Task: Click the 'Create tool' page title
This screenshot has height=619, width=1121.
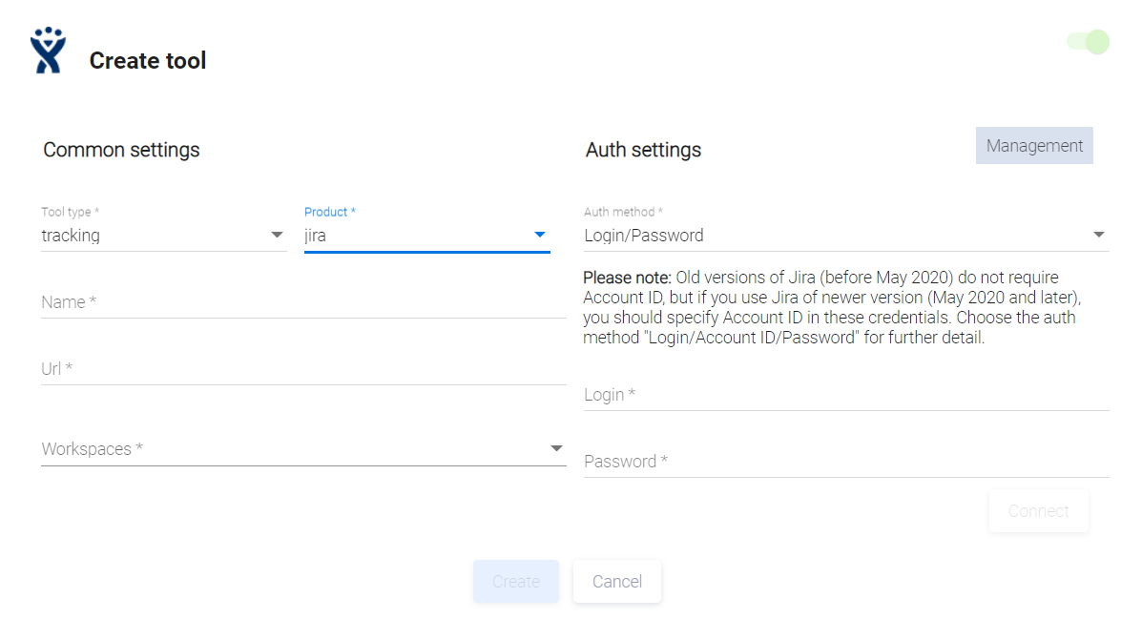Action: tap(148, 61)
